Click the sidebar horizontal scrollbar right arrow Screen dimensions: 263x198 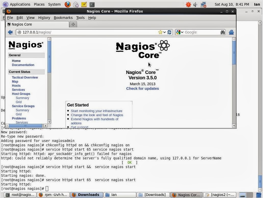click(x=45, y=126)
